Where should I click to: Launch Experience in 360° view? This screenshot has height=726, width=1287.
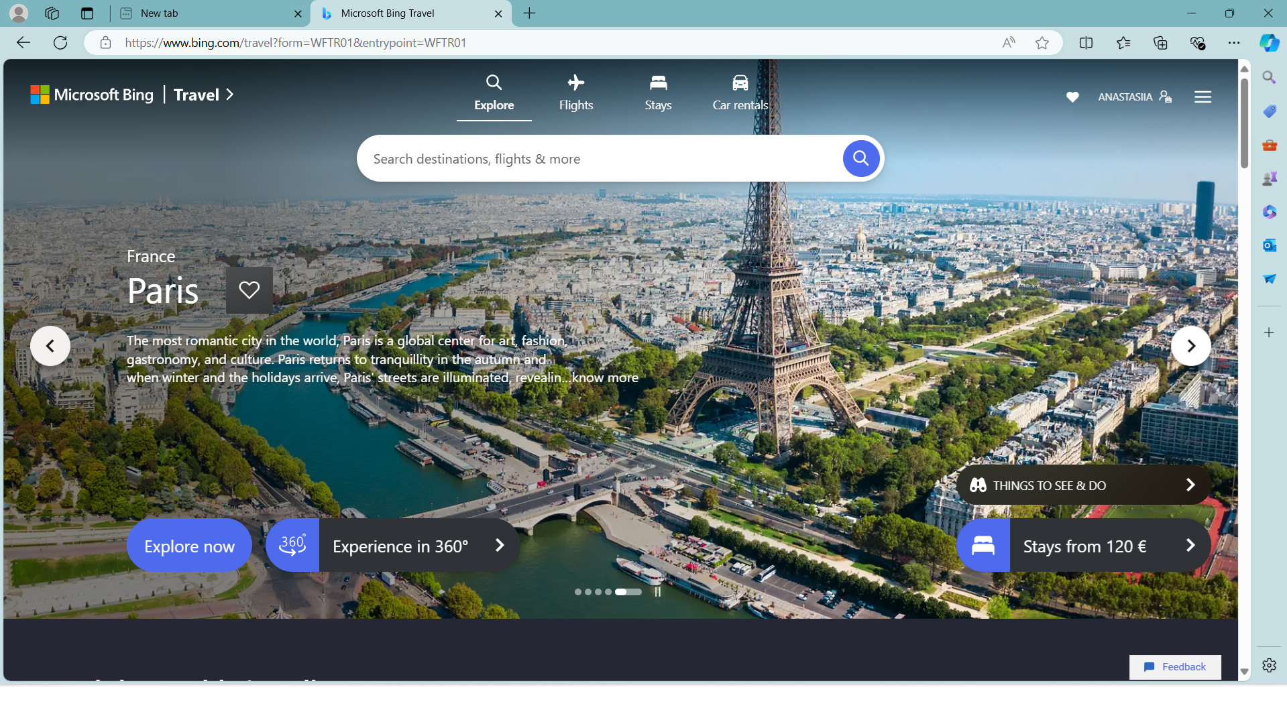click(x=393, y=546)
